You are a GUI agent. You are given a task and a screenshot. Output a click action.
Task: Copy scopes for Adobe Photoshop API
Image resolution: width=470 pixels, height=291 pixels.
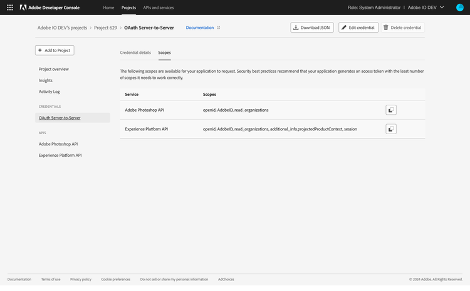(391, 110)
